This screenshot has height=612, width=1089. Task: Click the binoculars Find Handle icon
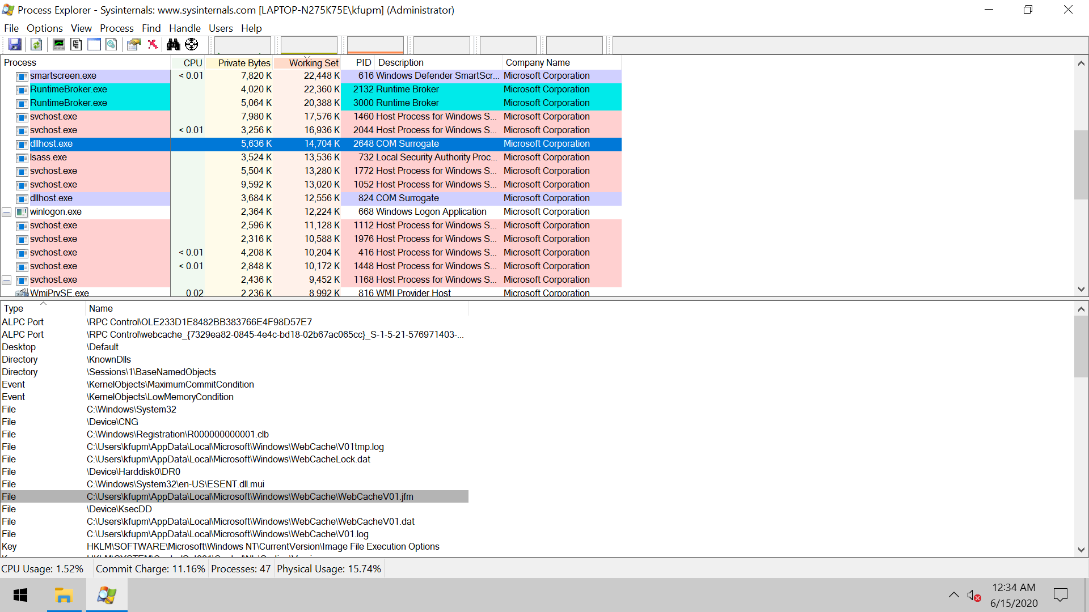click(173, 44)
